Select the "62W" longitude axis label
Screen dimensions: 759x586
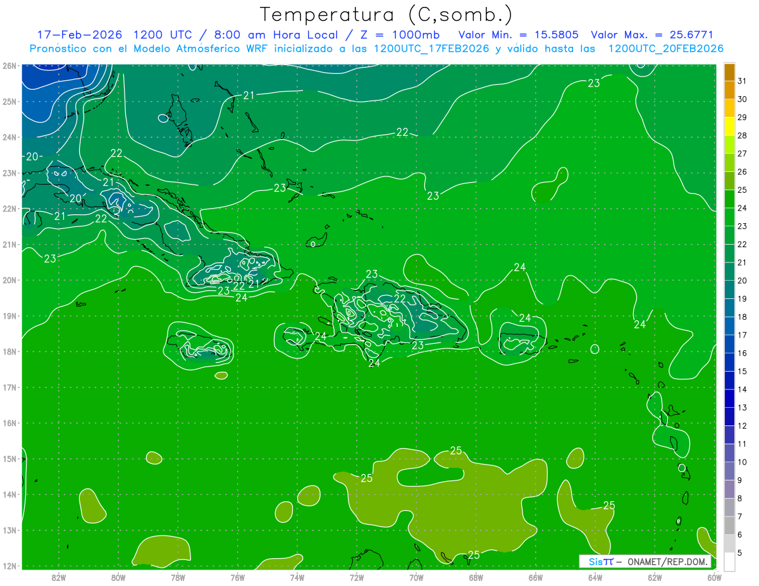coord(655,577)
